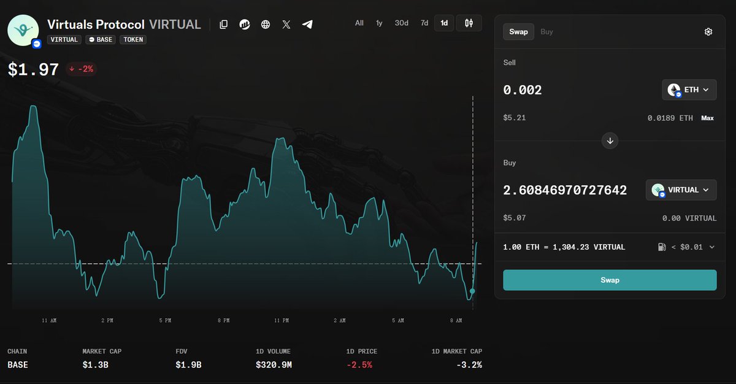
Task: Click the 1.00 ETH = 1,304.23 VIRTUAL rate
Action: 564,247
